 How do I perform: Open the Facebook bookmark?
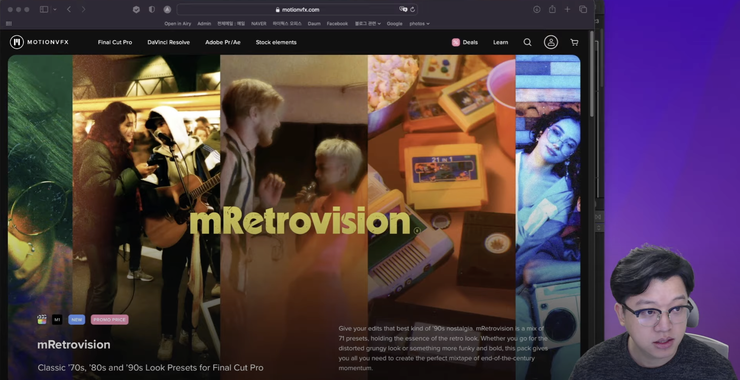click(337, 24)
